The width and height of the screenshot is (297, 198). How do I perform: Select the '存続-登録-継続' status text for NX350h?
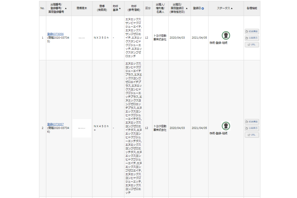218,43
